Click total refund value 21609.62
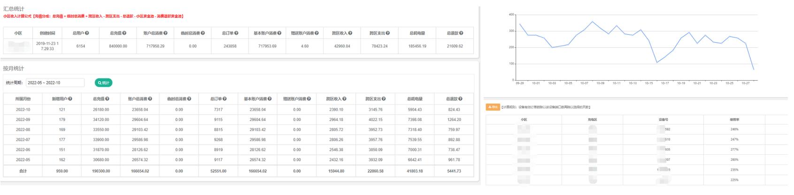The image size is (794, 195). 455,46
